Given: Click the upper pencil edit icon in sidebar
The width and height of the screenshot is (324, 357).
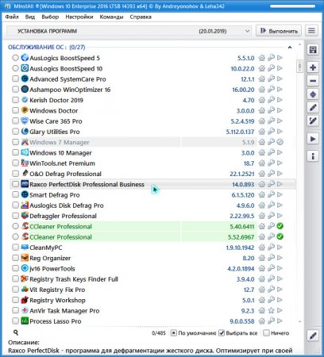Looking at the screenshot, I should (313, 108).
